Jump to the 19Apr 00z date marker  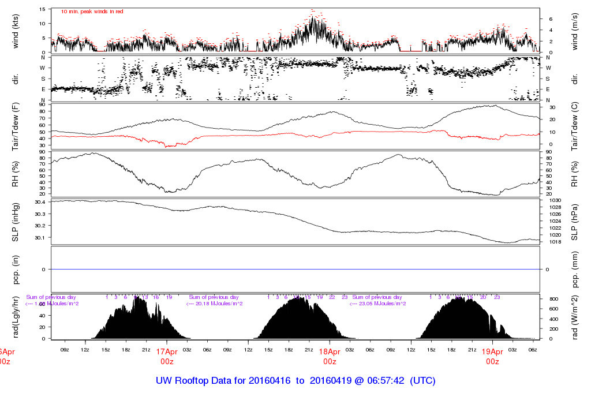pyautogui.click(x=492, y=356)
